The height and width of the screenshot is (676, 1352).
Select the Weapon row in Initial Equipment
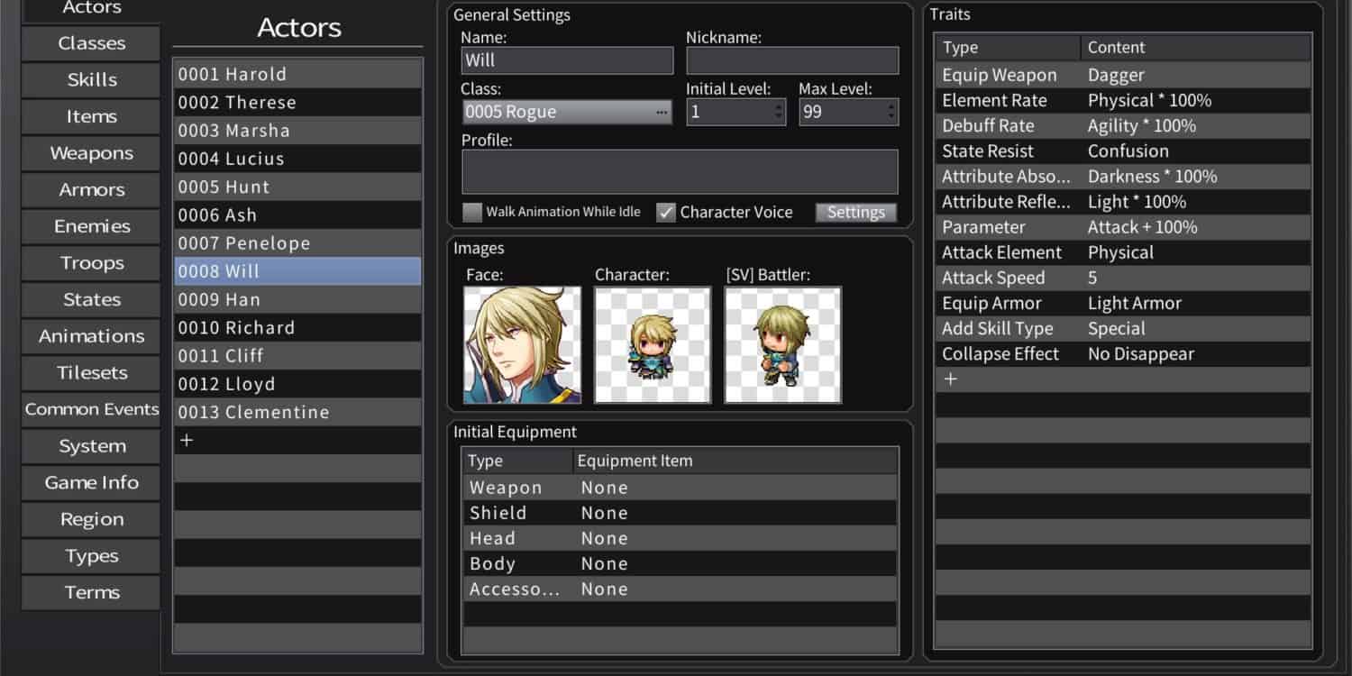(x=680, y=488)
